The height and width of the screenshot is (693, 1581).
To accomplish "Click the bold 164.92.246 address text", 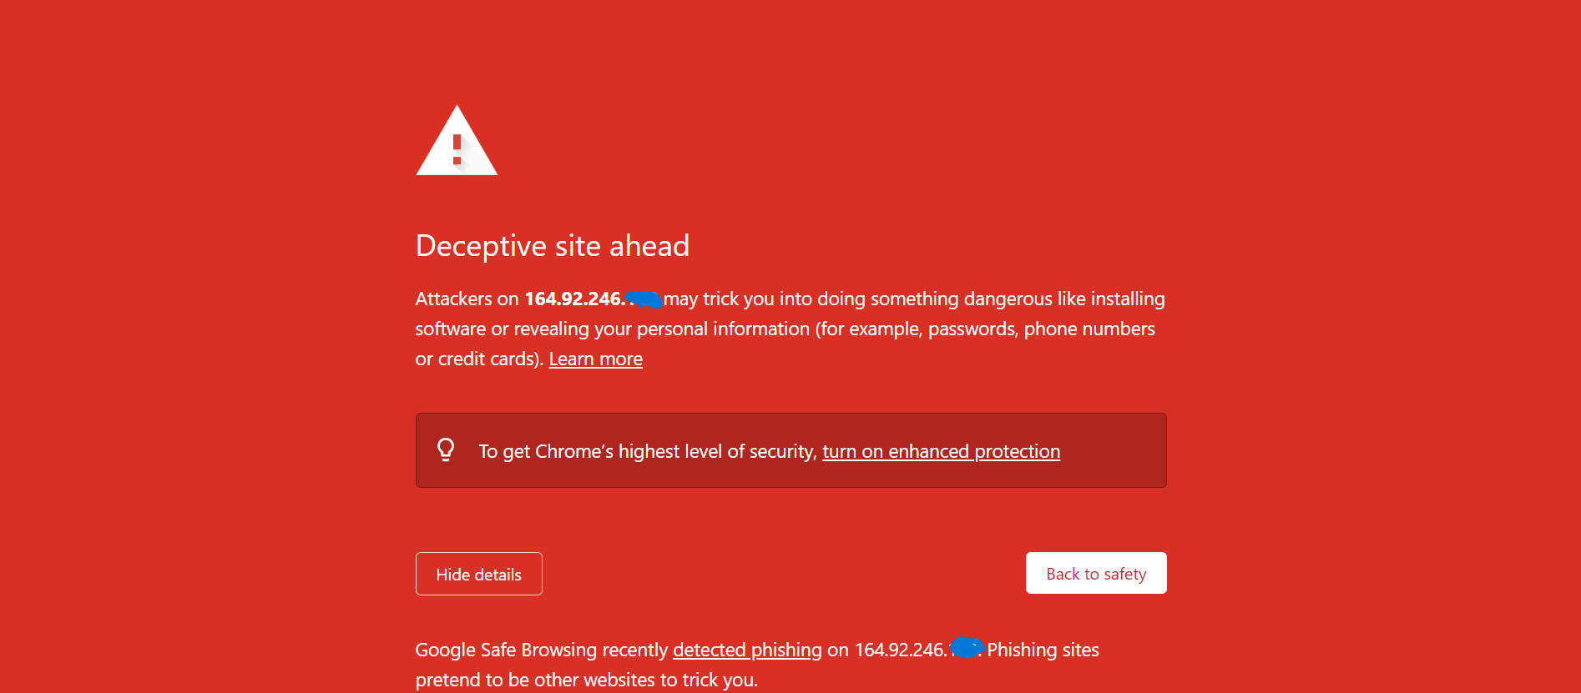I will pos(573,299).
